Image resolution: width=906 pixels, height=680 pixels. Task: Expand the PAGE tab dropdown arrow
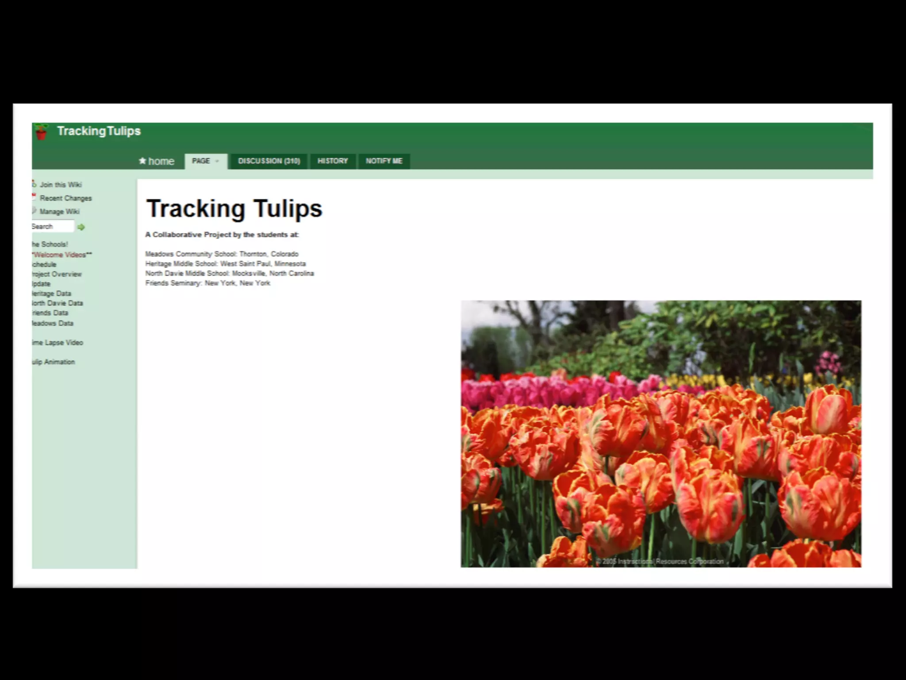(x=217, y=161)
